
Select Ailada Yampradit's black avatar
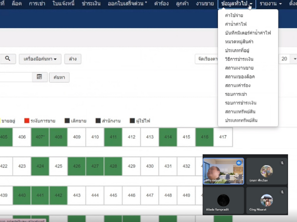pyautogui.click(x=223, y=200)
